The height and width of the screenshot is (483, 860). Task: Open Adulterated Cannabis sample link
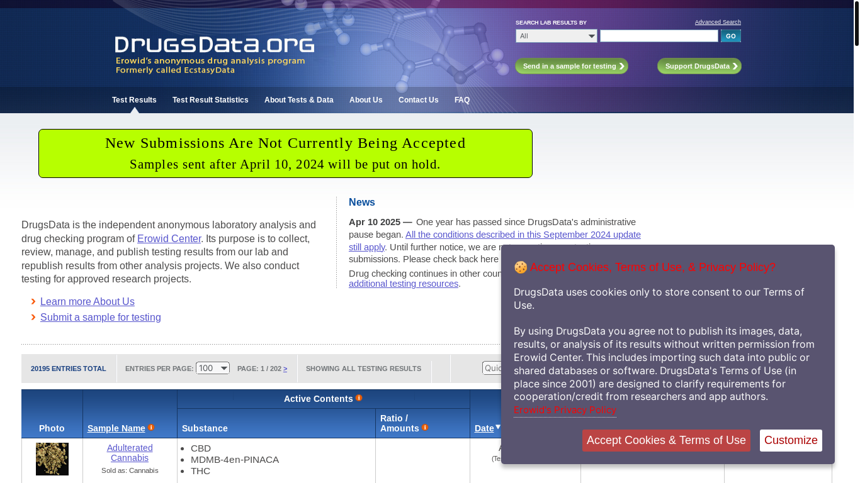click(x=130, y=453)
